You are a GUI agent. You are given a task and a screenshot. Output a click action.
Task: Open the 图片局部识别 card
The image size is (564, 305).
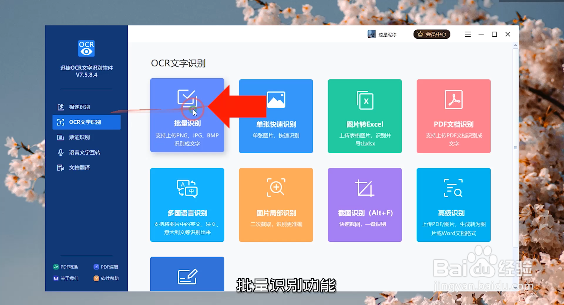(276, 205)
